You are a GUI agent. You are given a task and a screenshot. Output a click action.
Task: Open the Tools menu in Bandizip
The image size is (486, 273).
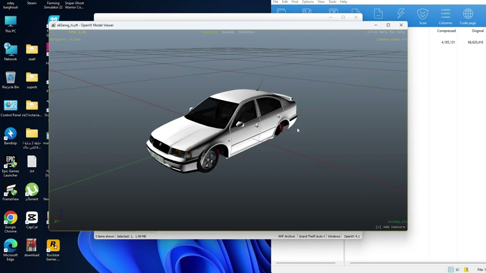click(x=332, y=2)
